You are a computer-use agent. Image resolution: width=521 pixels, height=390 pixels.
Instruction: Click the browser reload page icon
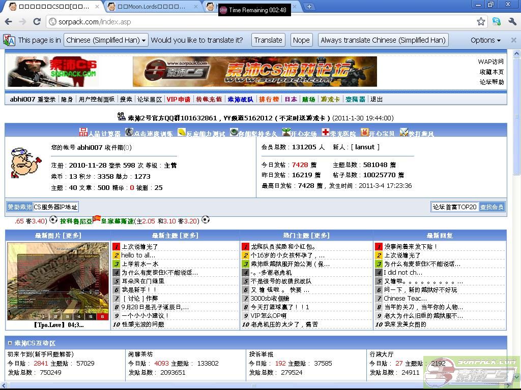tap(37, 21)
